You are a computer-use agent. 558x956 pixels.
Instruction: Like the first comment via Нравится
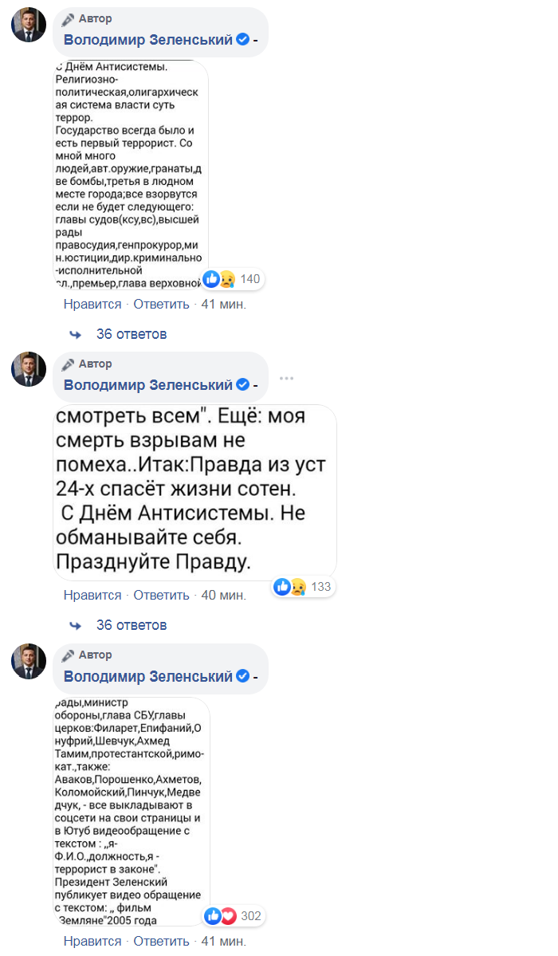coord(92,304)
